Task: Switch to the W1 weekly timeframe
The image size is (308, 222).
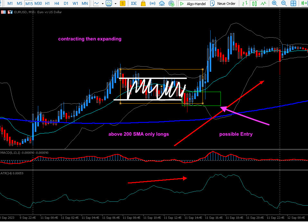Action: [x=75, y=3]
